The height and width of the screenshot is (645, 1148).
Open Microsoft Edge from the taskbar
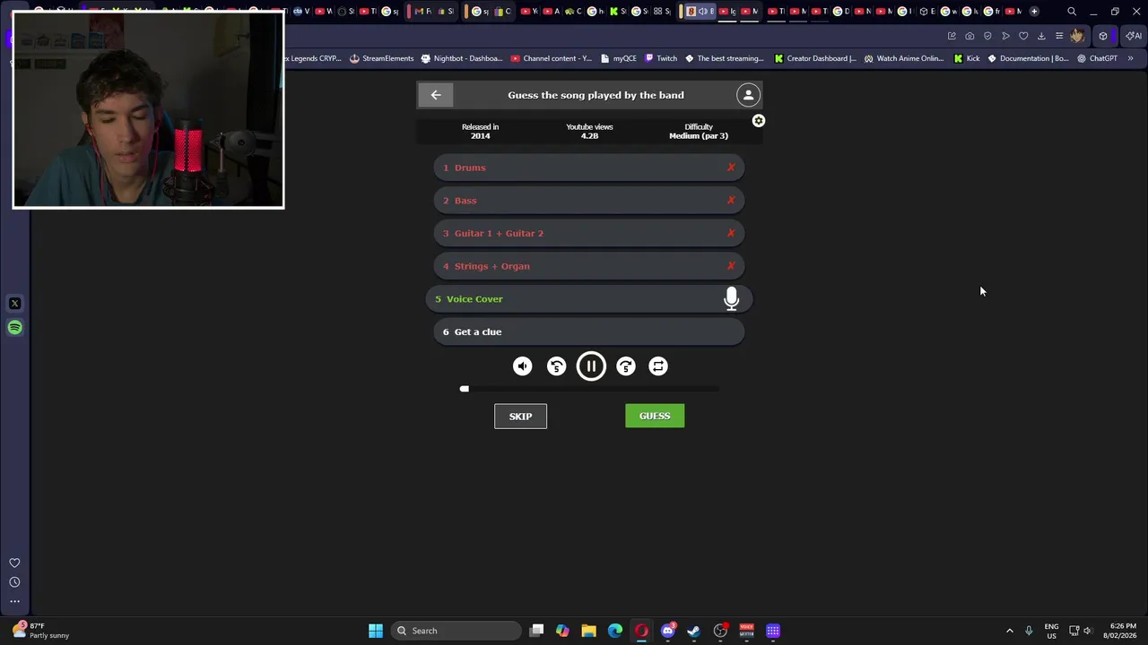point(615,631)
